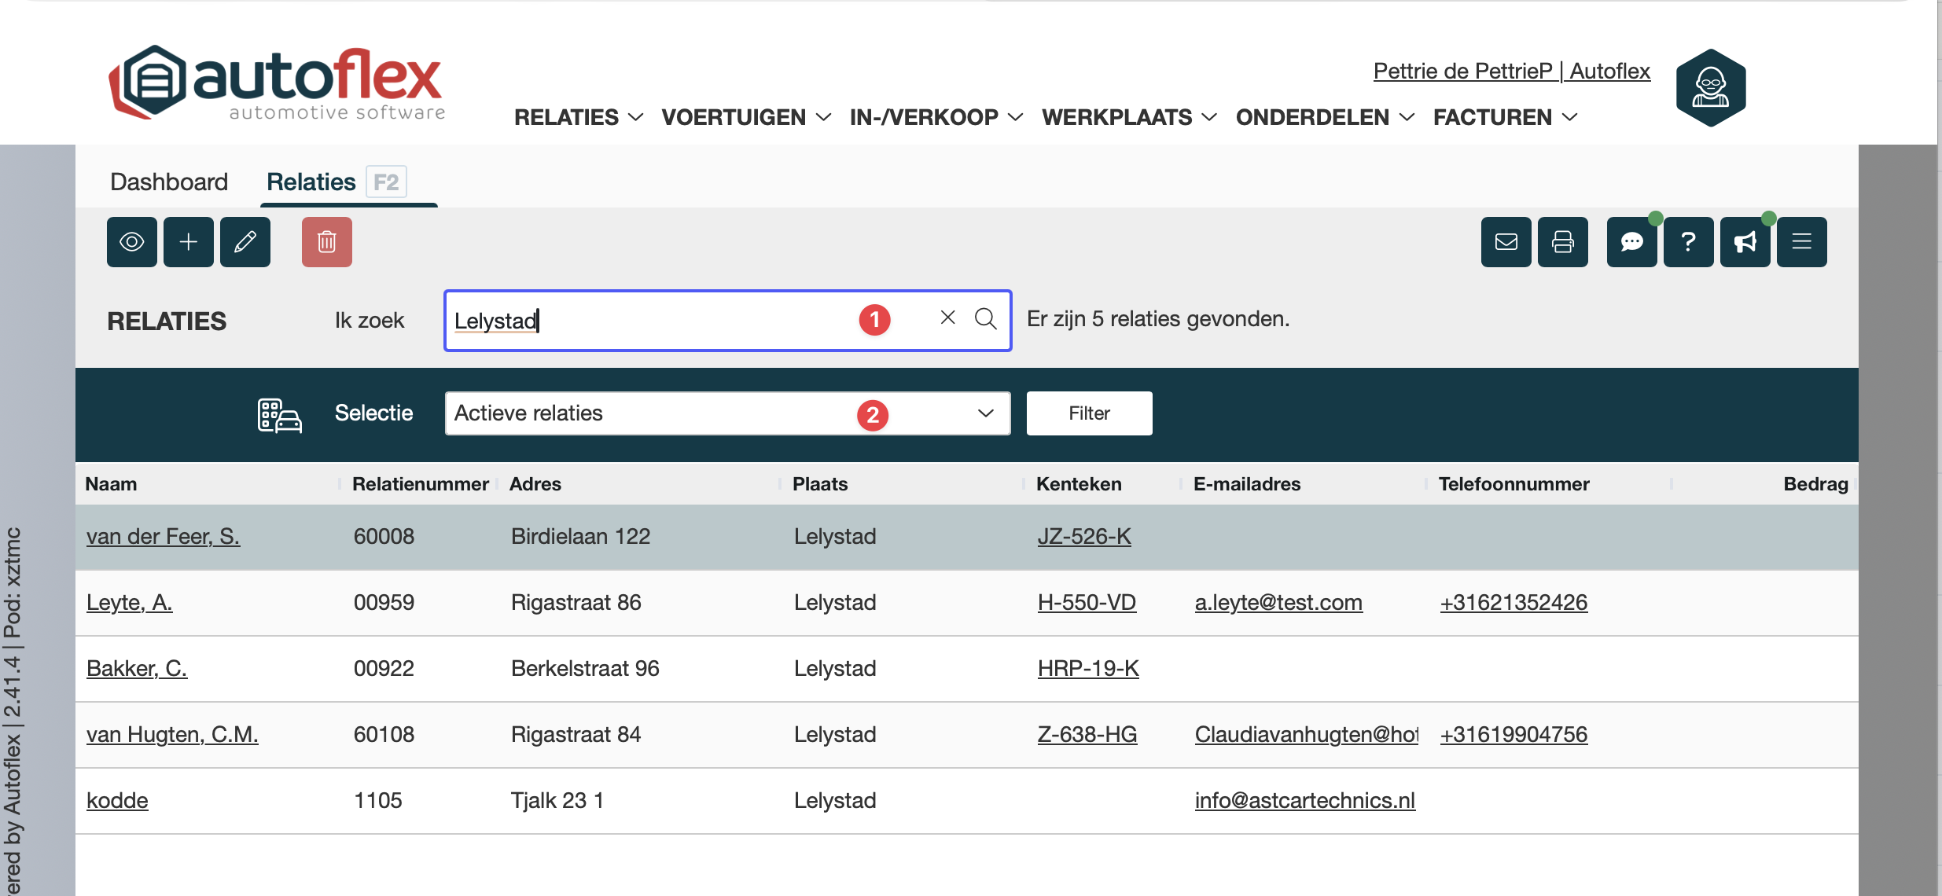Click the user avatar hexagon icon

pyautogui.click(x=1711, y=88)
